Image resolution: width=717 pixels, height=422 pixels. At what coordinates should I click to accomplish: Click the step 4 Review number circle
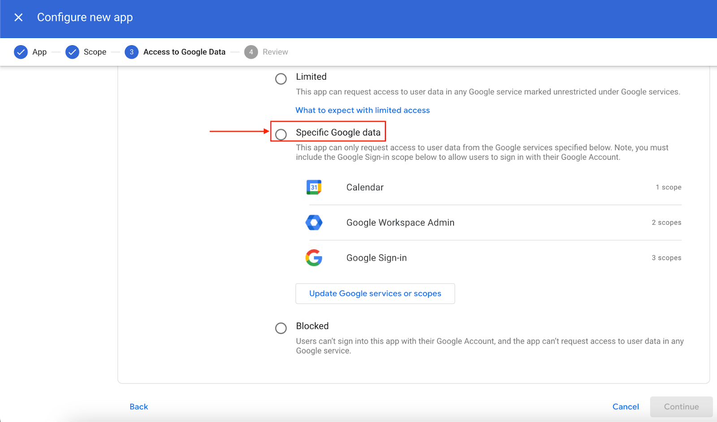pyautogui.click(x=251, y=52)
